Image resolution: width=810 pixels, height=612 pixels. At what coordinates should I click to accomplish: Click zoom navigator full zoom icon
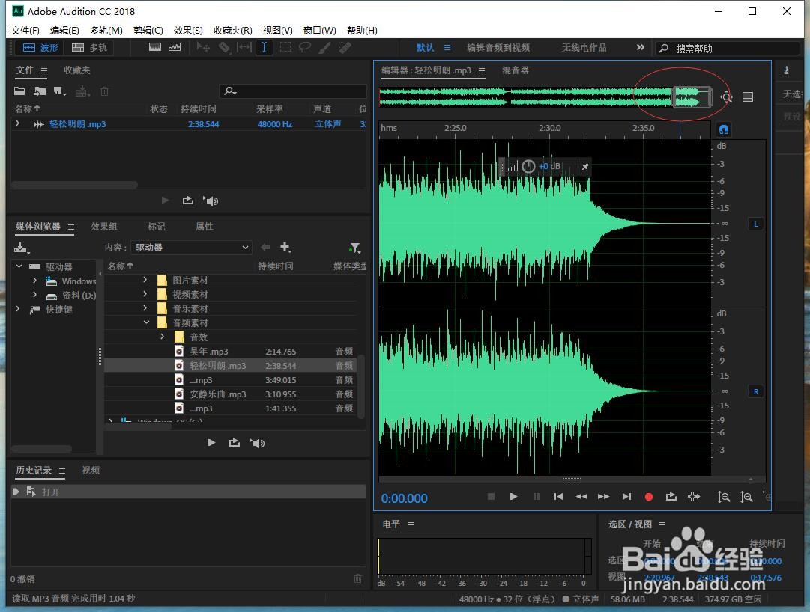coord(726,97)
